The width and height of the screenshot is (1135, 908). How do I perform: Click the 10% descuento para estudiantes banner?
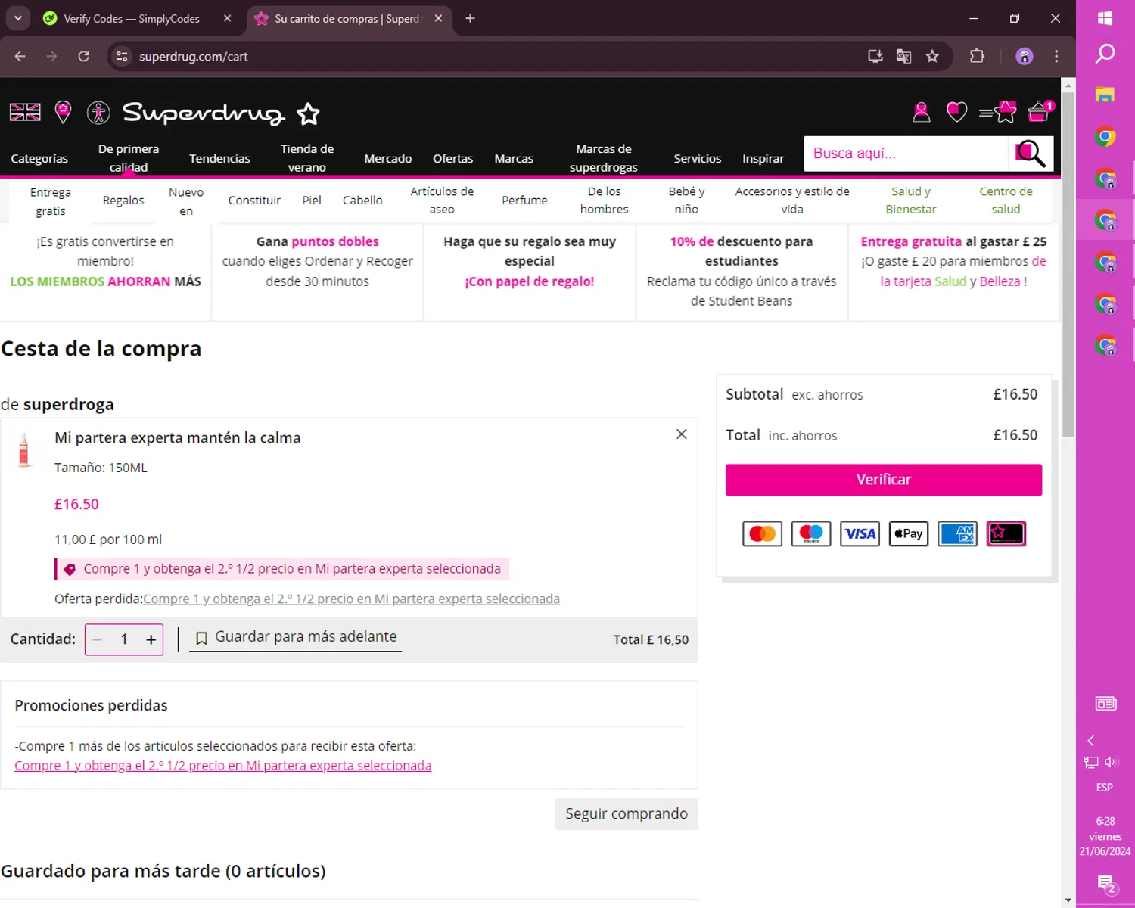[742, 271]
